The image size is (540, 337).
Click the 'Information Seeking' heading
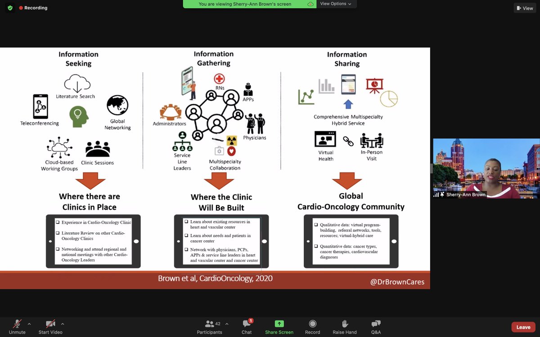pos(78,59)
